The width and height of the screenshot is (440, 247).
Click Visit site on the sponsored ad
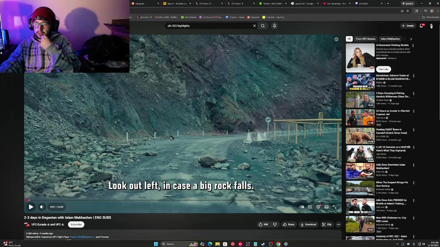pyautogui.click(x=383, y=69)
